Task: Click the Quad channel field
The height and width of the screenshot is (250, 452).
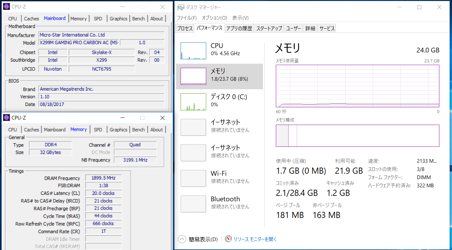Action: 135,145
